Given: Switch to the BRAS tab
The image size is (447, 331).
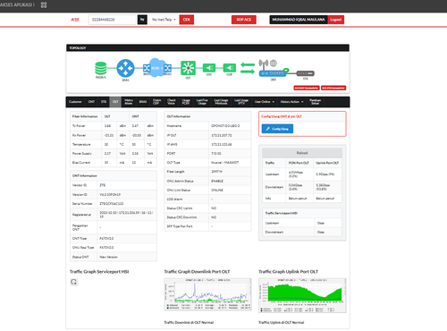Looking at the screenshot, I should [143, 102].
